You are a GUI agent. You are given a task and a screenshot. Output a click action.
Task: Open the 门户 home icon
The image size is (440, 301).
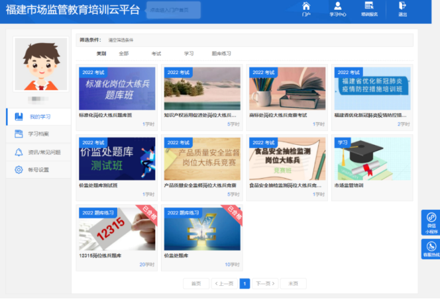(x=305, y=9)
